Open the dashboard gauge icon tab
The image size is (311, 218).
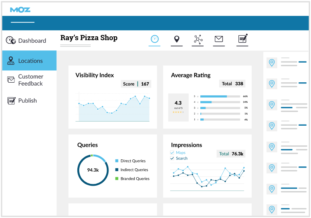154,39
